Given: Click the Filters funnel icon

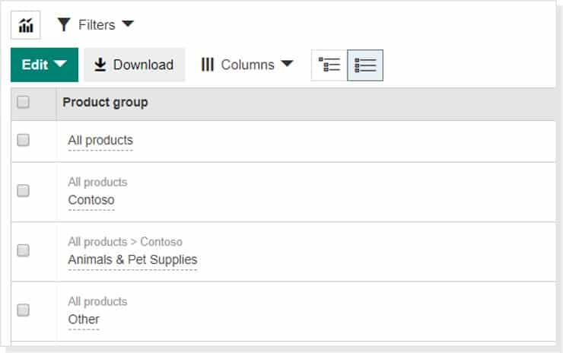Looking at the screenshot, I should [64, 25].
